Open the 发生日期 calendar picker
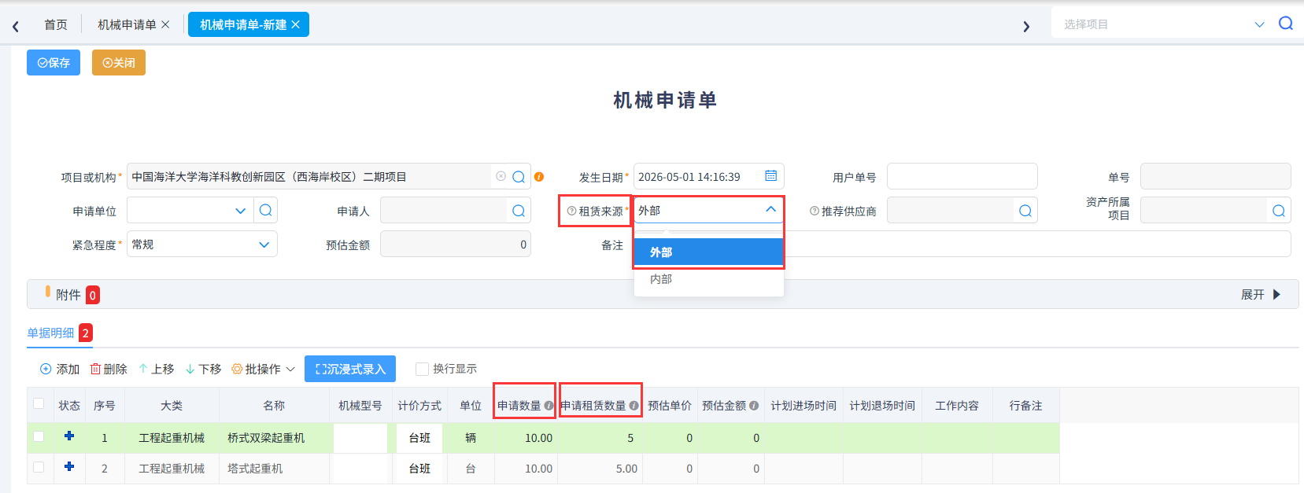The height and width of the screenshot is (493, 1304). [771, 176]
